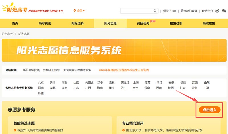The image size is (228, 134).
Task: Select the 河北 province link
Action: 64,83
